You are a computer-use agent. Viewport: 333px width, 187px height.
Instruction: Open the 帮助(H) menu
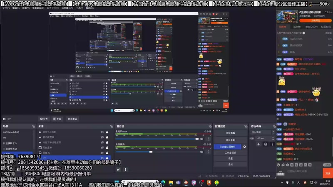89,8
